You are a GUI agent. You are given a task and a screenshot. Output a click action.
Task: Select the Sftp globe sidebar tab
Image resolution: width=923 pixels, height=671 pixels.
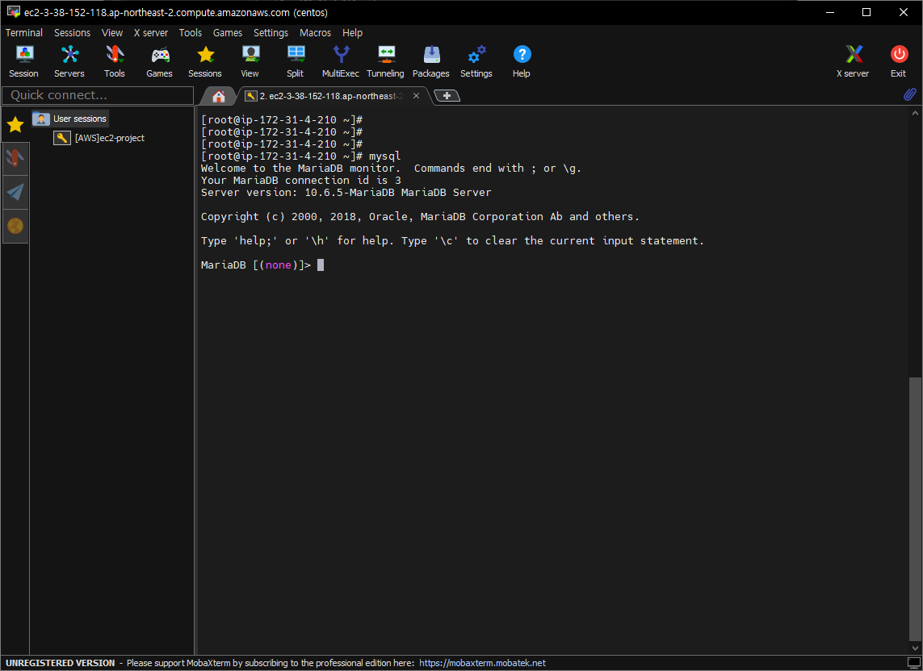15,226
